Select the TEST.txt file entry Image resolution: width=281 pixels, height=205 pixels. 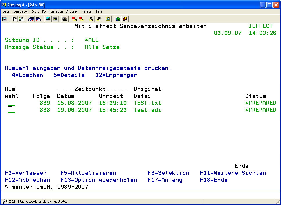147,103
